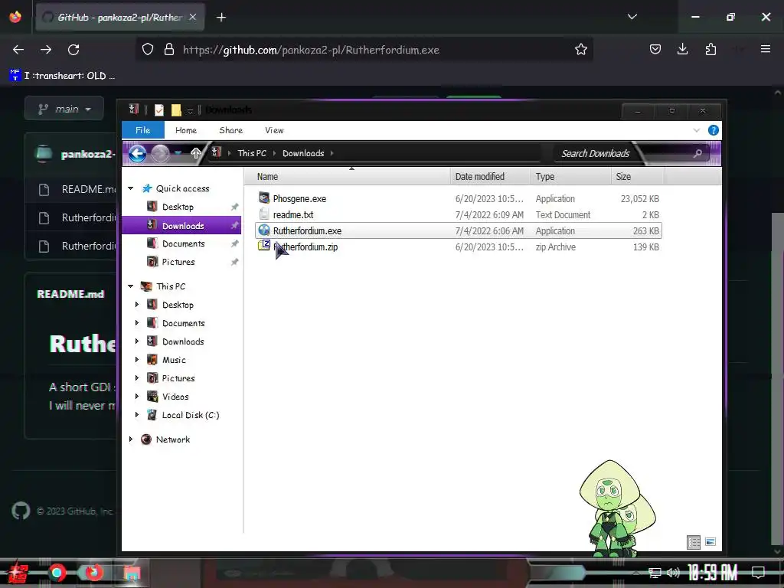Open a new Firefox tab
The width and height of the screenshot is (784, 588).
[x=221, y=18]
